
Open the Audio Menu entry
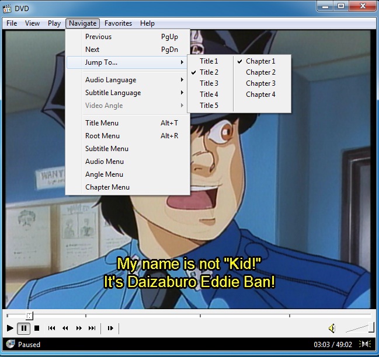(127, 162)
